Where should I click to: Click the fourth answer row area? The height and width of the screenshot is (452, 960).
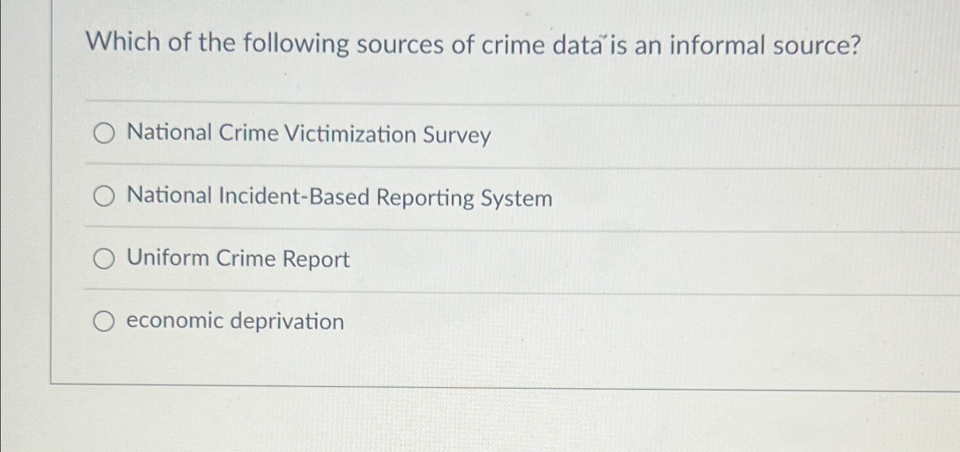452,321
